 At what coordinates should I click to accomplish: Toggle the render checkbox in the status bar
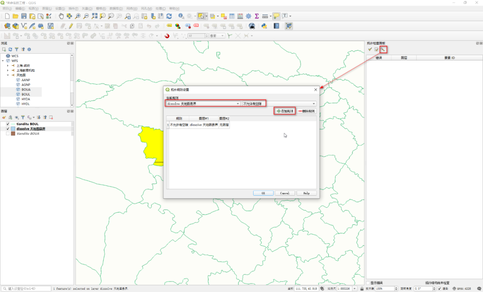440,288
